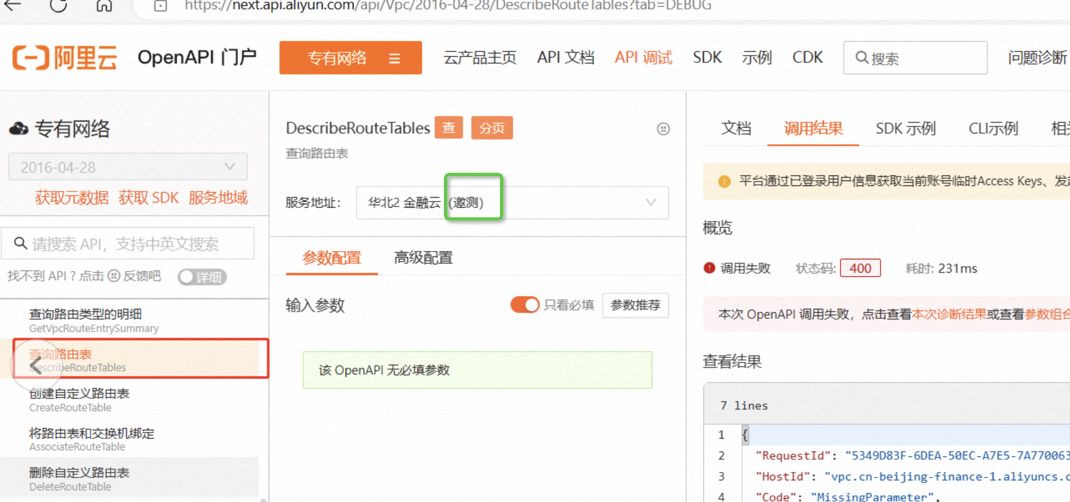Open SDK in the top nav
The height and width of the screenshot is (502, 1070).
click(707, 58)
